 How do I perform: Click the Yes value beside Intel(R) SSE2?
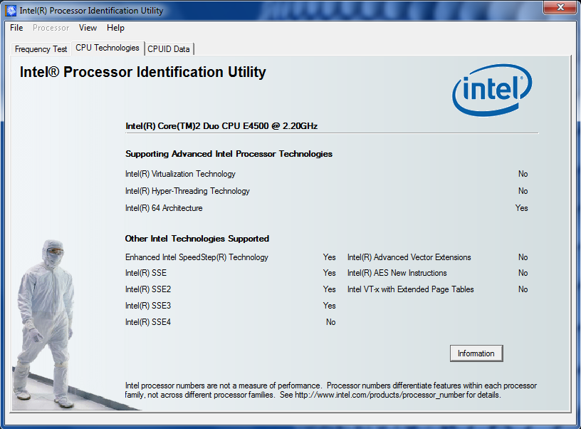click(330, 289)
